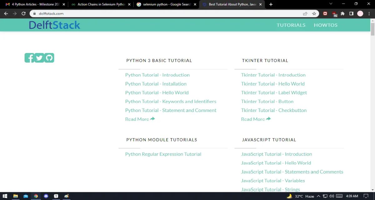375x200 pixels.
Task: Open Python Regular Expression Tutorial link
Action: [x=163, y=154]
